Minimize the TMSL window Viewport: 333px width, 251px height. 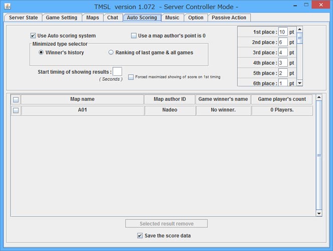coord(295,6)
